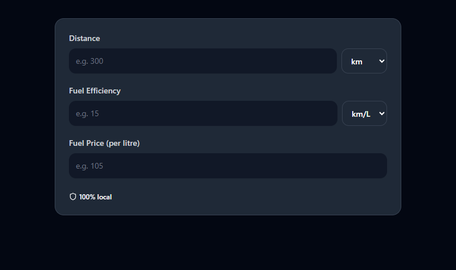
Task: Focus the Distance input field
Action: click(203, 61)
